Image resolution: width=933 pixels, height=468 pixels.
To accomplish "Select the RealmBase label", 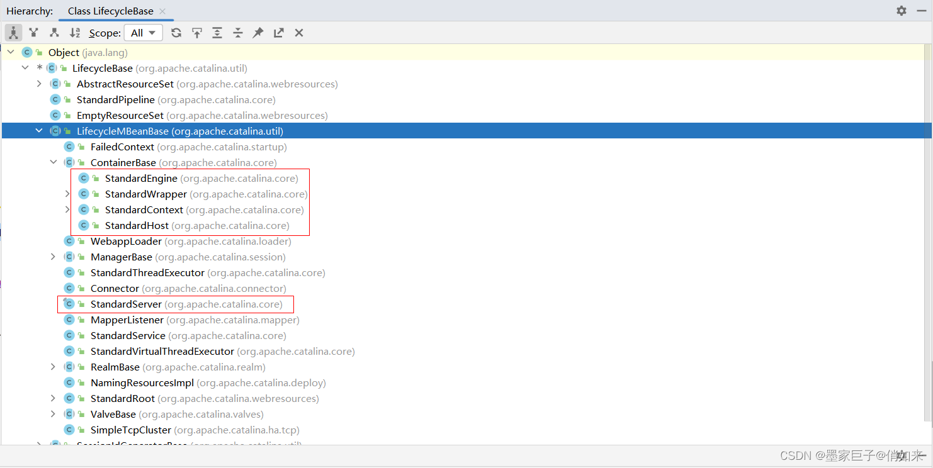I will (x=115, y=367).
